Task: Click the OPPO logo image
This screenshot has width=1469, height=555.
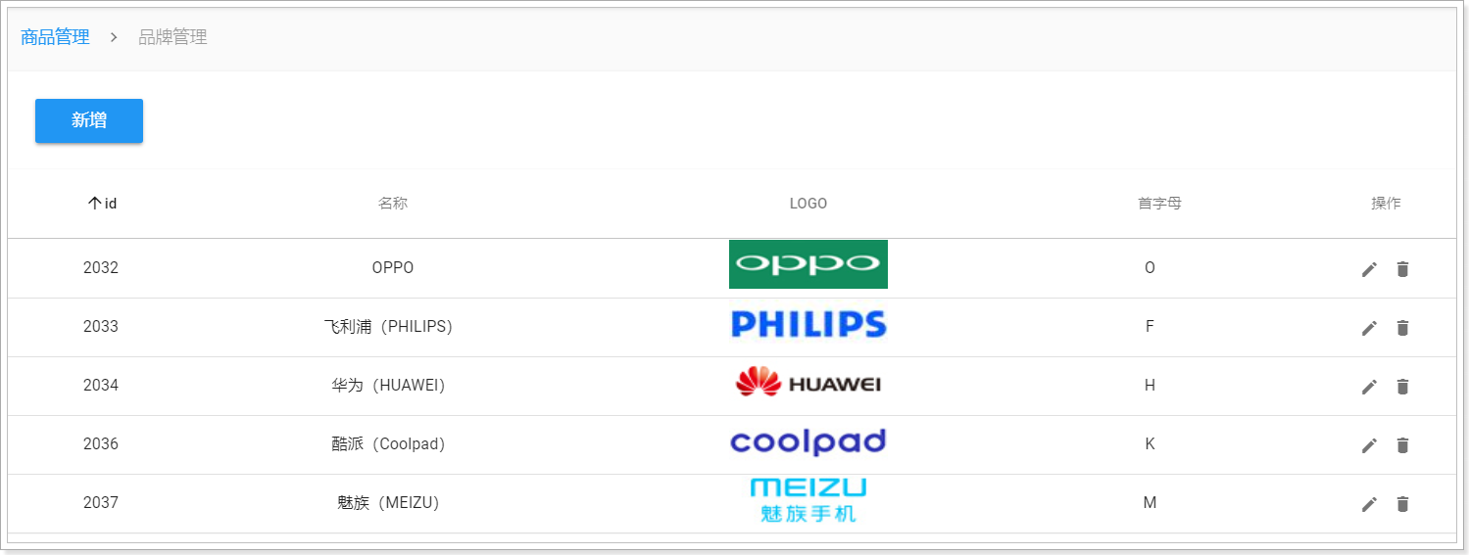Action: [808, 264]
